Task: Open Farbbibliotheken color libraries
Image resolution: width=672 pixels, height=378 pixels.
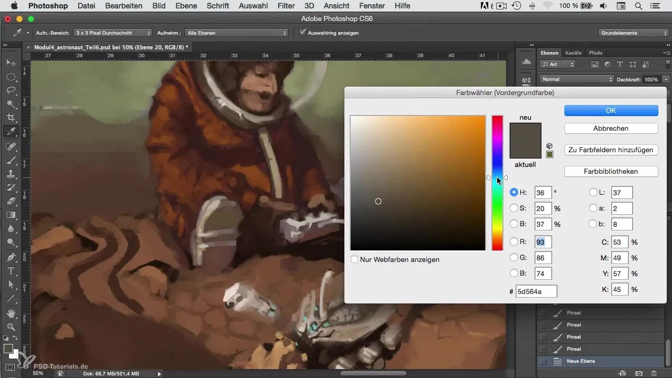Action: 611,172
